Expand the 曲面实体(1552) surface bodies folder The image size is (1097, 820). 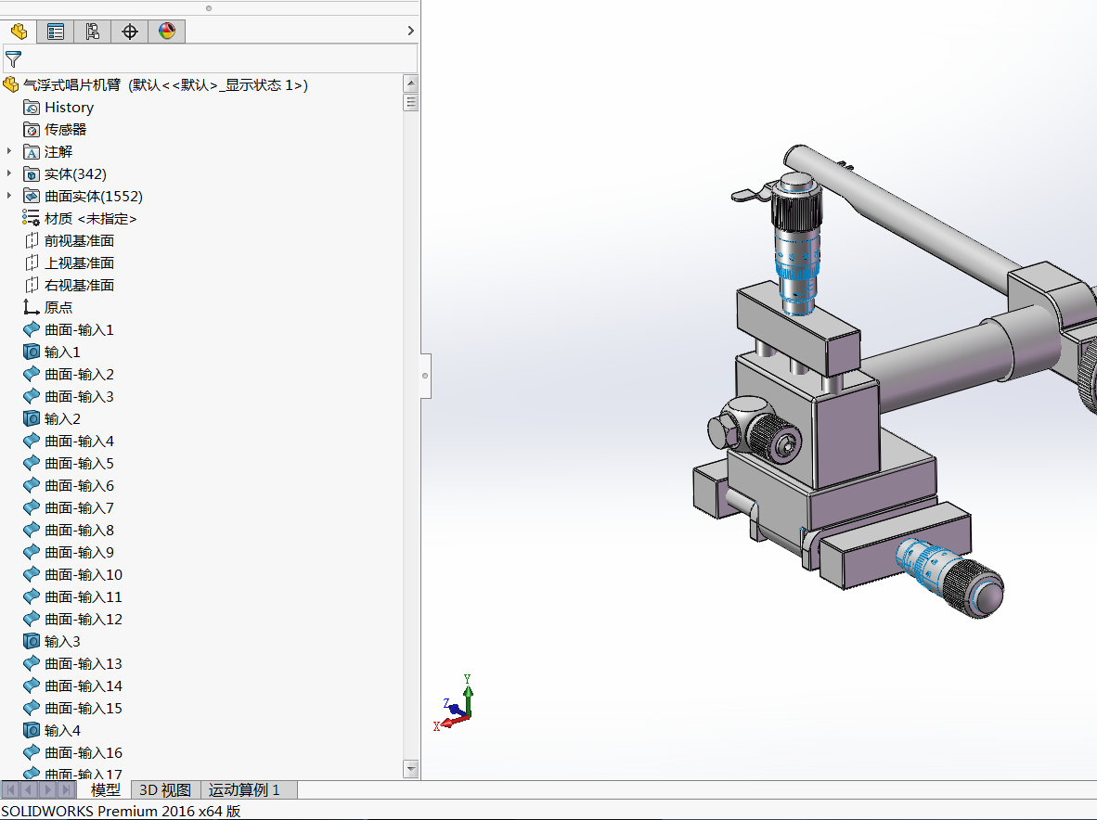pos(9,197)
